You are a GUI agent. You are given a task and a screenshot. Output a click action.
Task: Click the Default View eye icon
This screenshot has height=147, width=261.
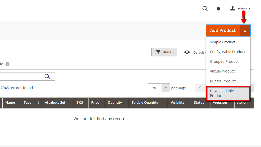coord(187,52)
